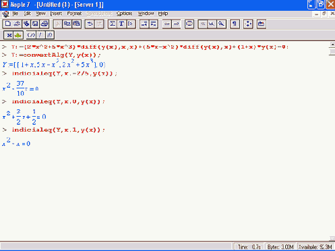The height and width of the screenshot is (251, 335).
Task: Insert text with the T icon
Action: click(121, 24)
